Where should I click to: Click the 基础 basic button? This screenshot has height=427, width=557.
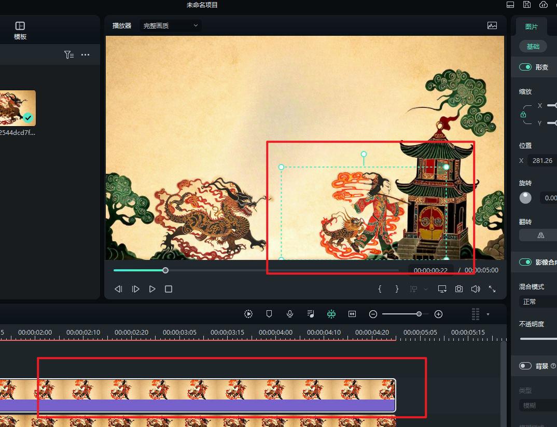(533, 46)
